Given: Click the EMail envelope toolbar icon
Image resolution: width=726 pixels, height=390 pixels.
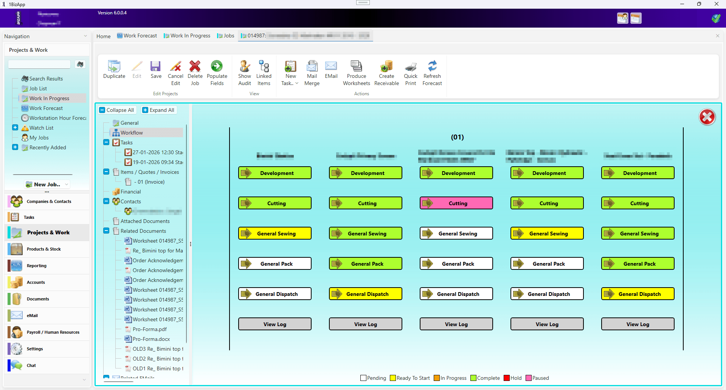Looking at the screenshot, I should coord(331,67).
